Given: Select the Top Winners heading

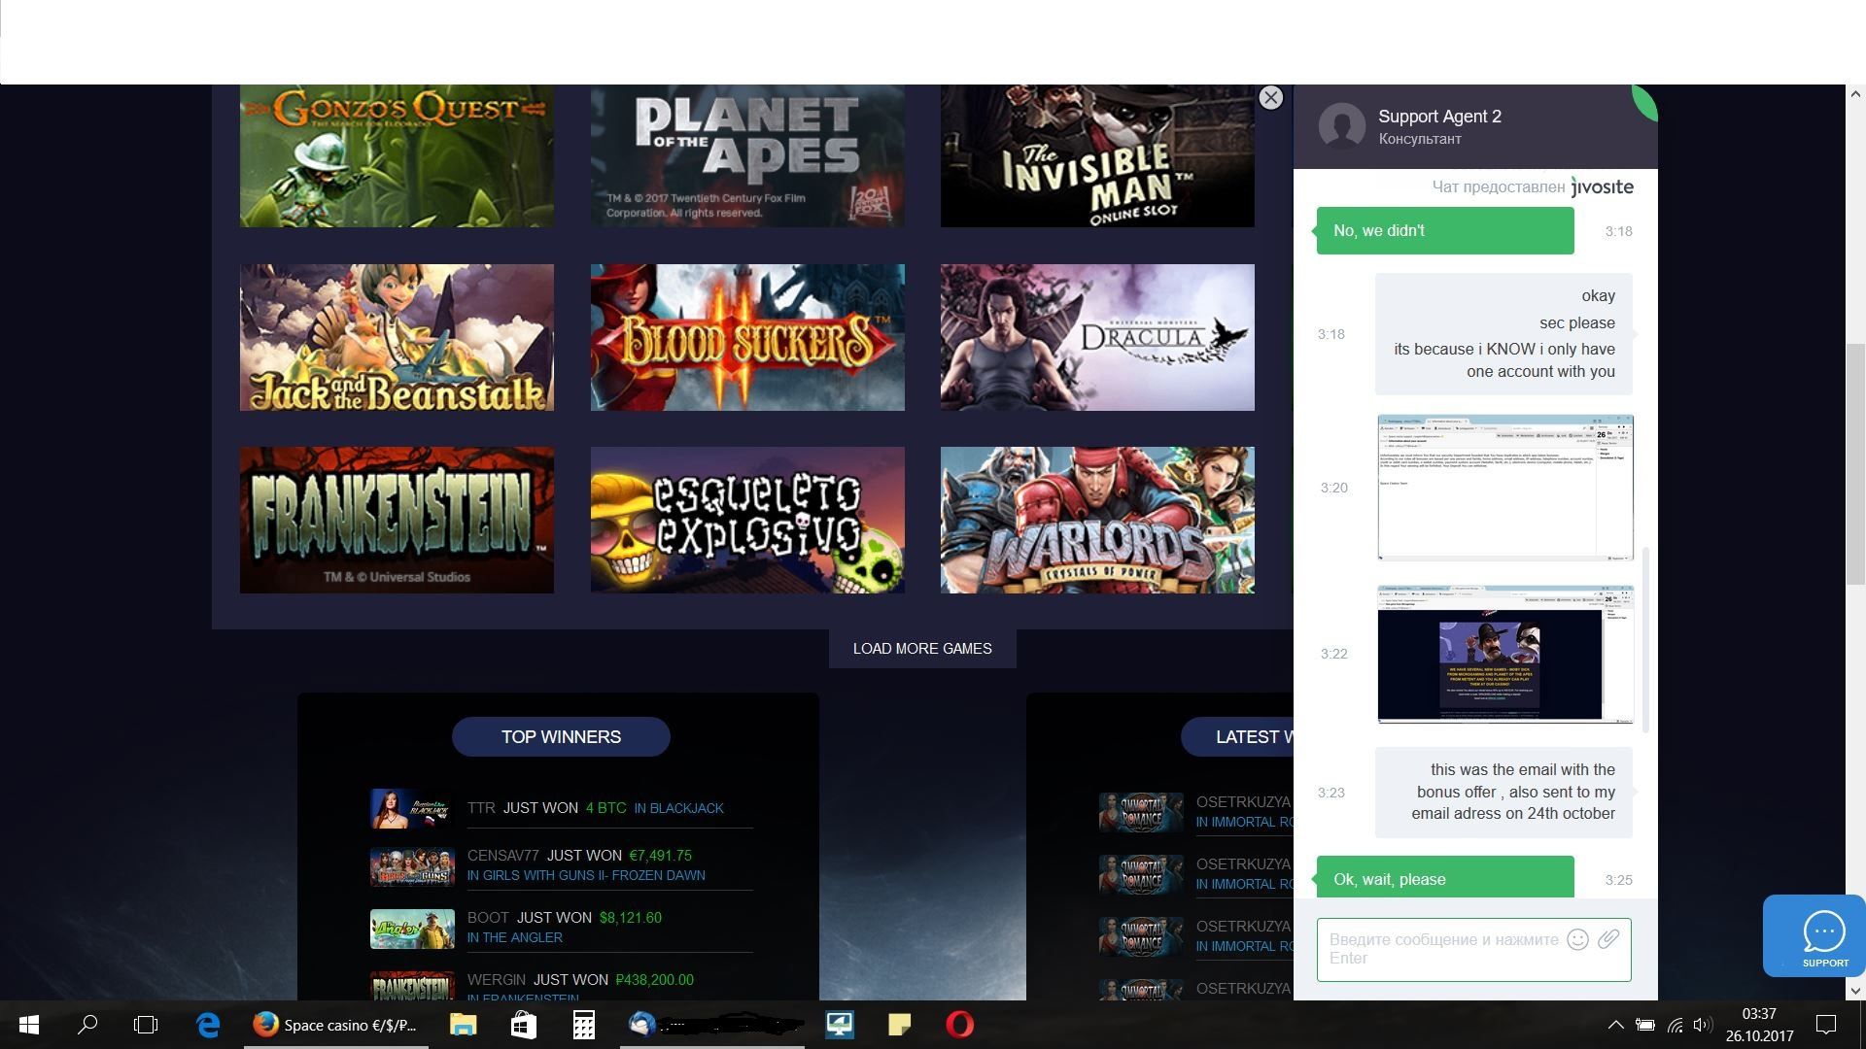Looking at the screenshot, I should pos(561,737).
